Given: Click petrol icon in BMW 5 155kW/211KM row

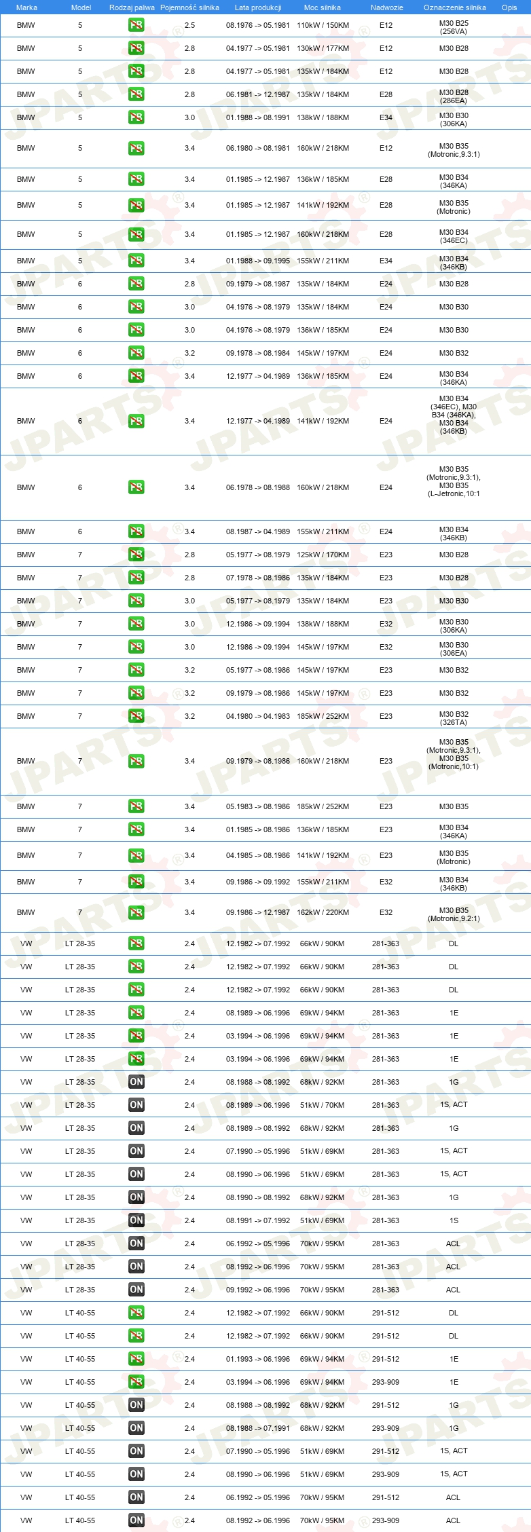Looking at the screenshot, I should coord(136,261).
